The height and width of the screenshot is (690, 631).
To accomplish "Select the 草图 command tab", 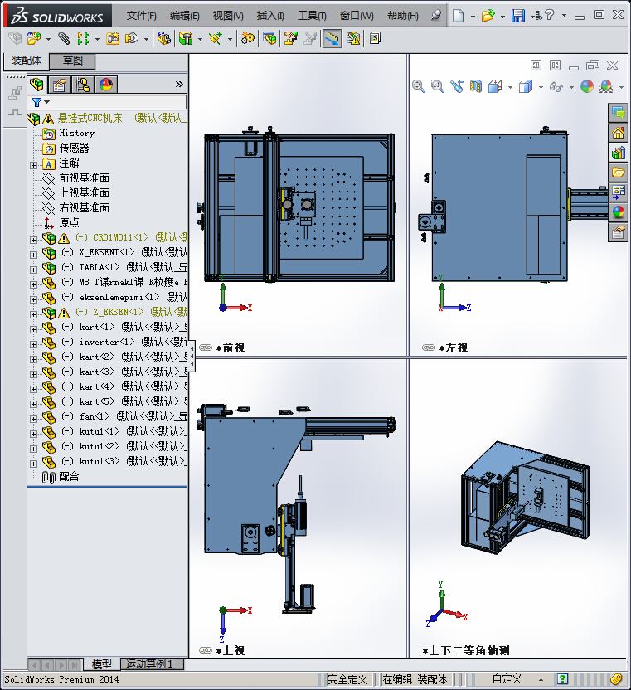I will click(73, 61).
